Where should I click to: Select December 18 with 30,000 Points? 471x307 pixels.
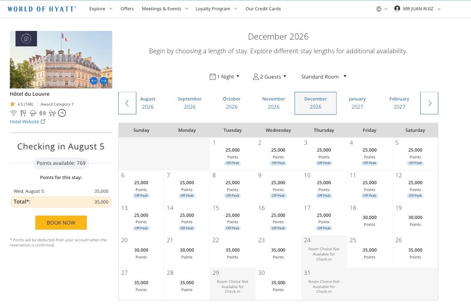[369, 219]
